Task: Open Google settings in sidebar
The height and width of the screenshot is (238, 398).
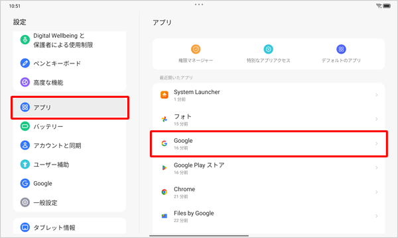Action: click(x=70, y=183)
